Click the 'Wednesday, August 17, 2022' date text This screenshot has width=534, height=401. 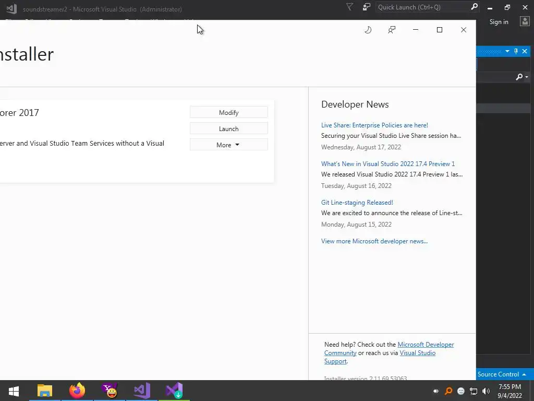tap(361, 147)
